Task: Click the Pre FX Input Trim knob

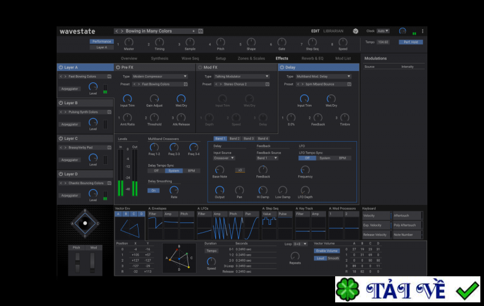Action: (127, 99)
